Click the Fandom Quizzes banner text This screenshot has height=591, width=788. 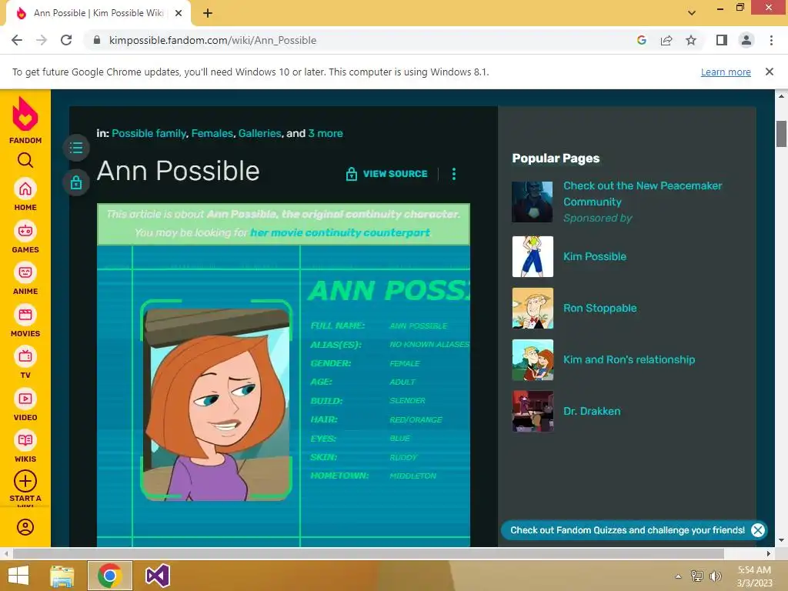click(628, 530)
